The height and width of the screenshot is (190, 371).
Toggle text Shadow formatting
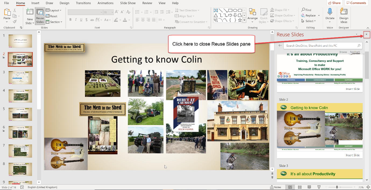click(x=86, y=20)
